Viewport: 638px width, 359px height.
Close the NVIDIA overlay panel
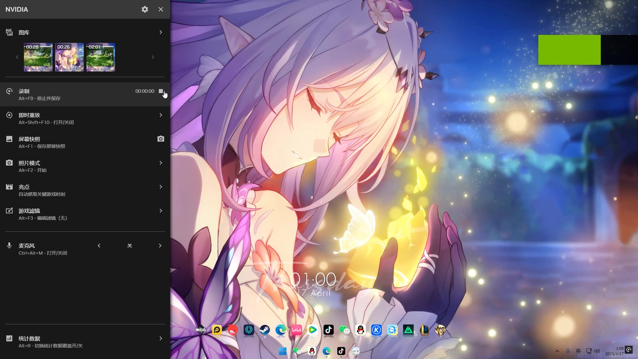pyautogui.click(x=161, y=9)
